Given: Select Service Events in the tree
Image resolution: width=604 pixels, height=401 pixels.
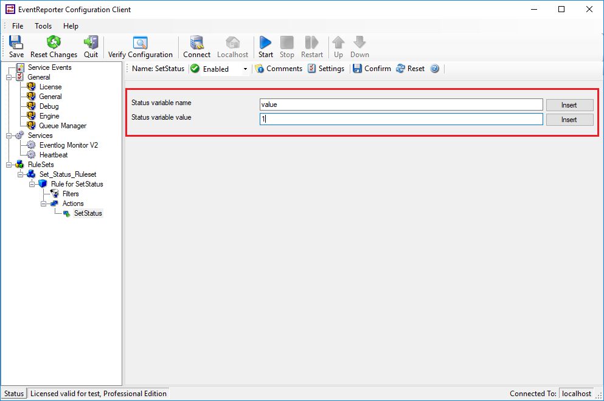Looking at the screenshot, I should (49, 67).
